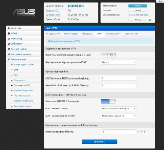Open the AiDisk drive icon
164x150 pixels.
(x=9, y=33)
